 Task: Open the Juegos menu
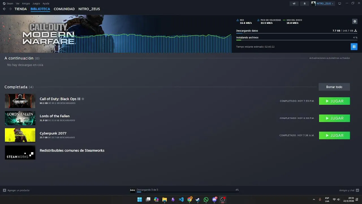click(36, 3)
